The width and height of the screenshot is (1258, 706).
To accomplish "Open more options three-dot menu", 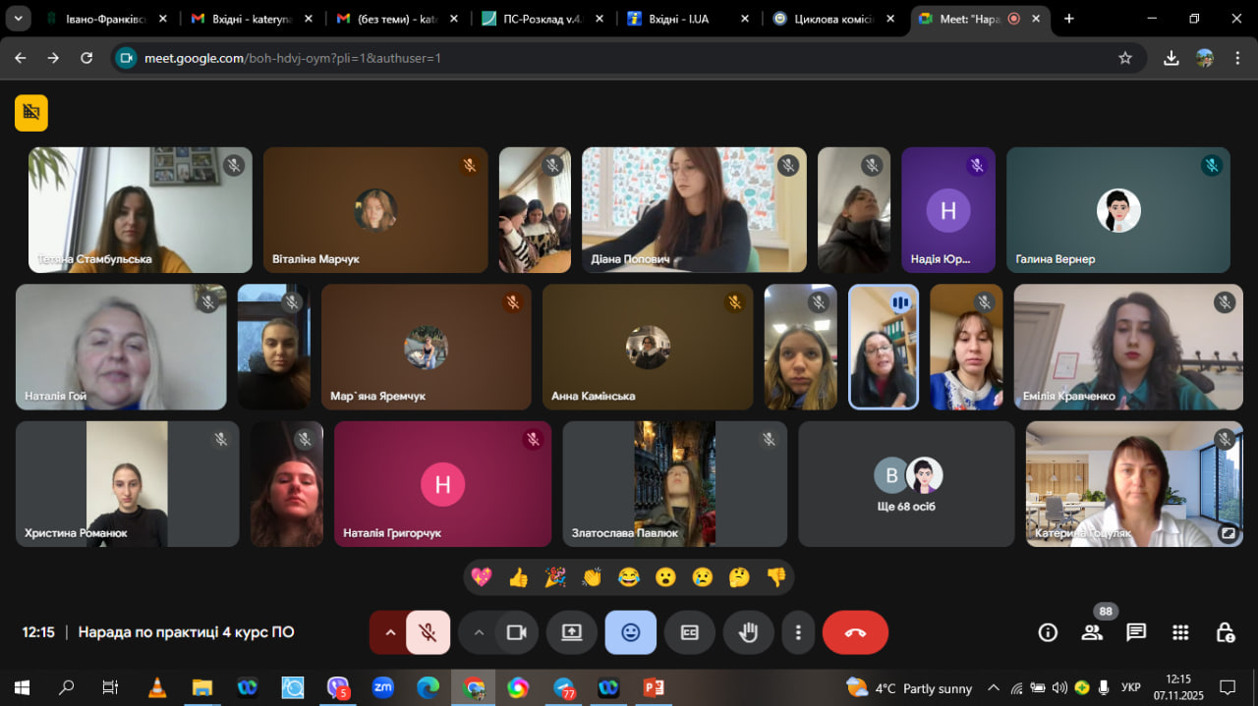I will pyautogui.click(x=799, y=632).
